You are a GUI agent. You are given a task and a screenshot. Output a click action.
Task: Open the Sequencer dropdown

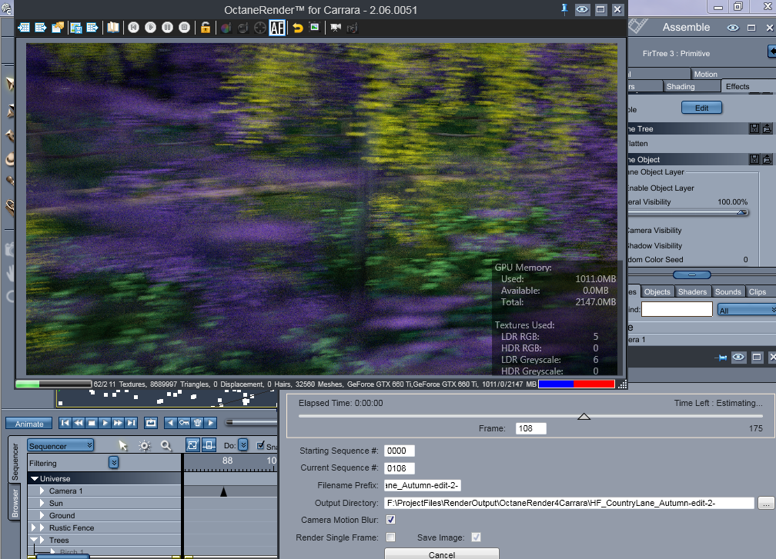tap(60, 446)
